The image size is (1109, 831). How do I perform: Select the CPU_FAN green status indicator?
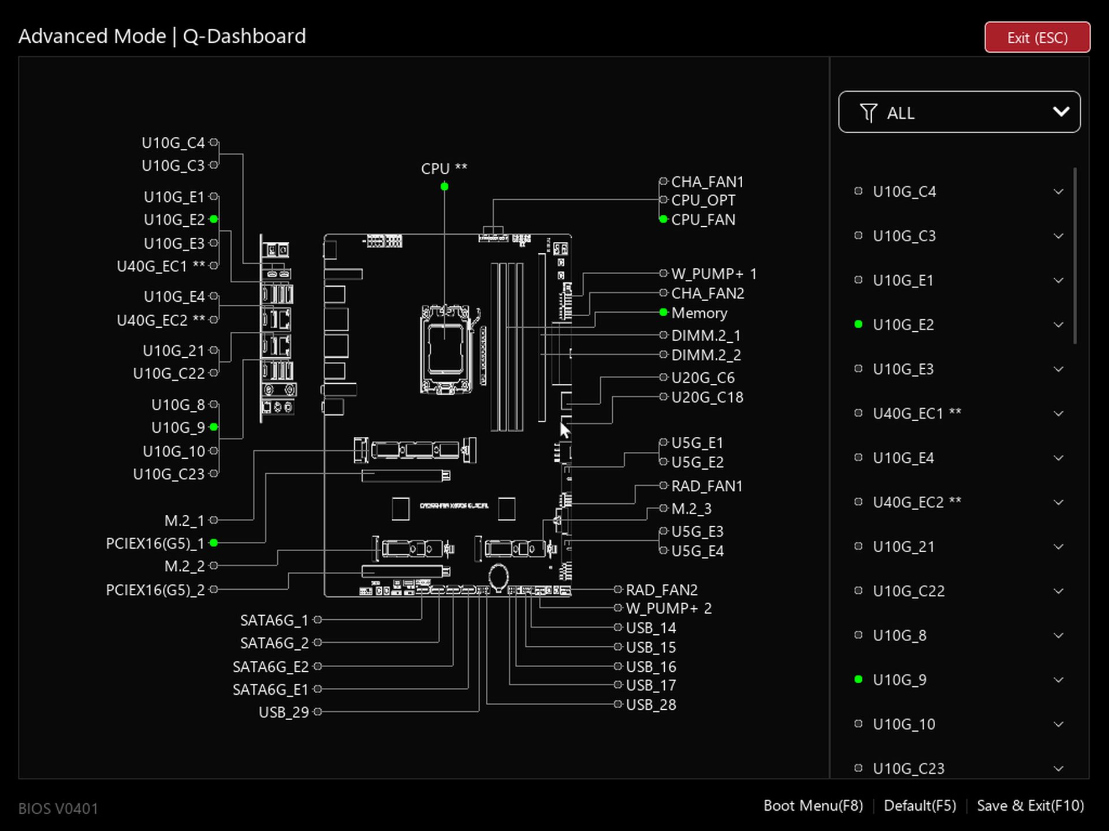point(663,220)
